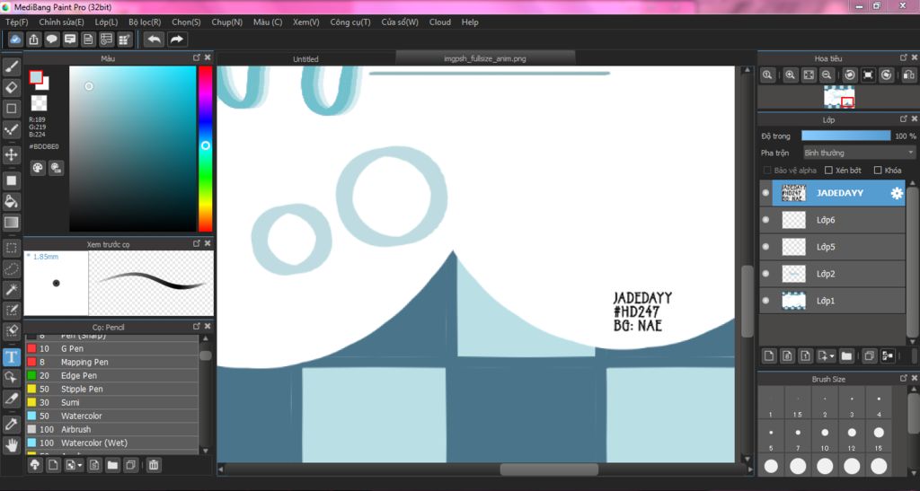Select the Text tool
This screenshot has width=920, height=491.
11,357
